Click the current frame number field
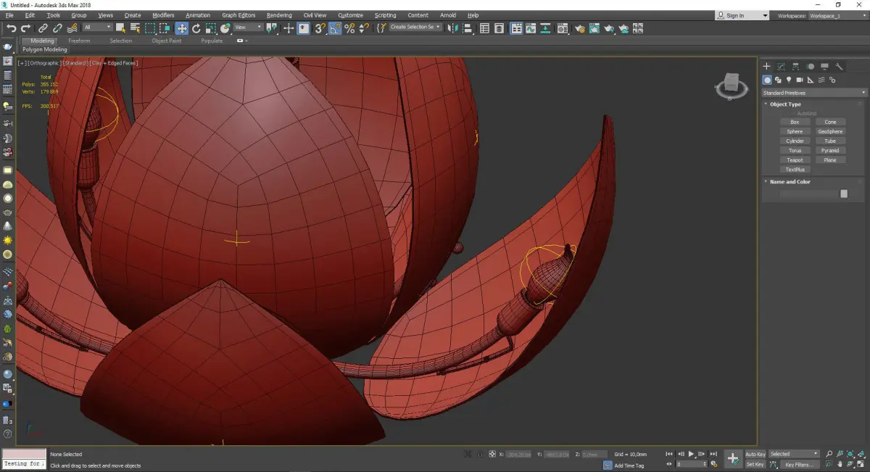870x472 pixels. tap(691, 464)
